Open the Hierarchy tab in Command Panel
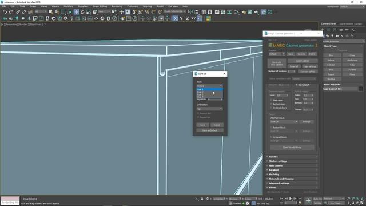 [335, 30]
